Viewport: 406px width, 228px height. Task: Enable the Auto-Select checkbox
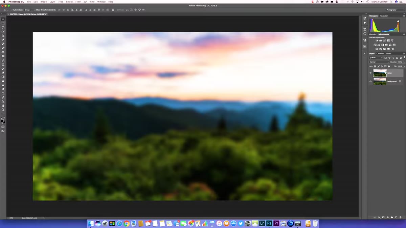point(12,10)
